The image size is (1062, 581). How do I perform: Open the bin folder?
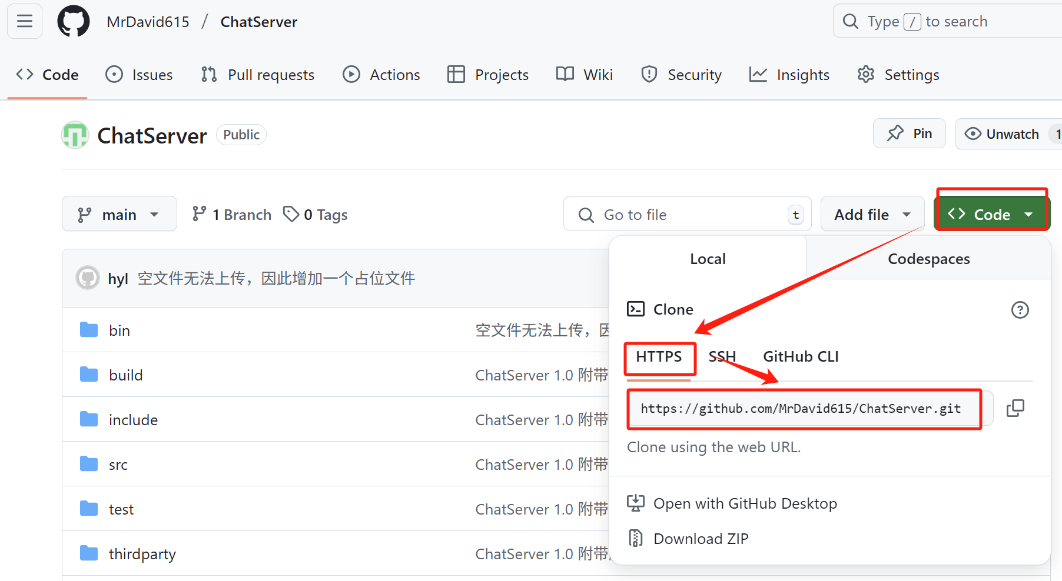[x=120, y=330]
